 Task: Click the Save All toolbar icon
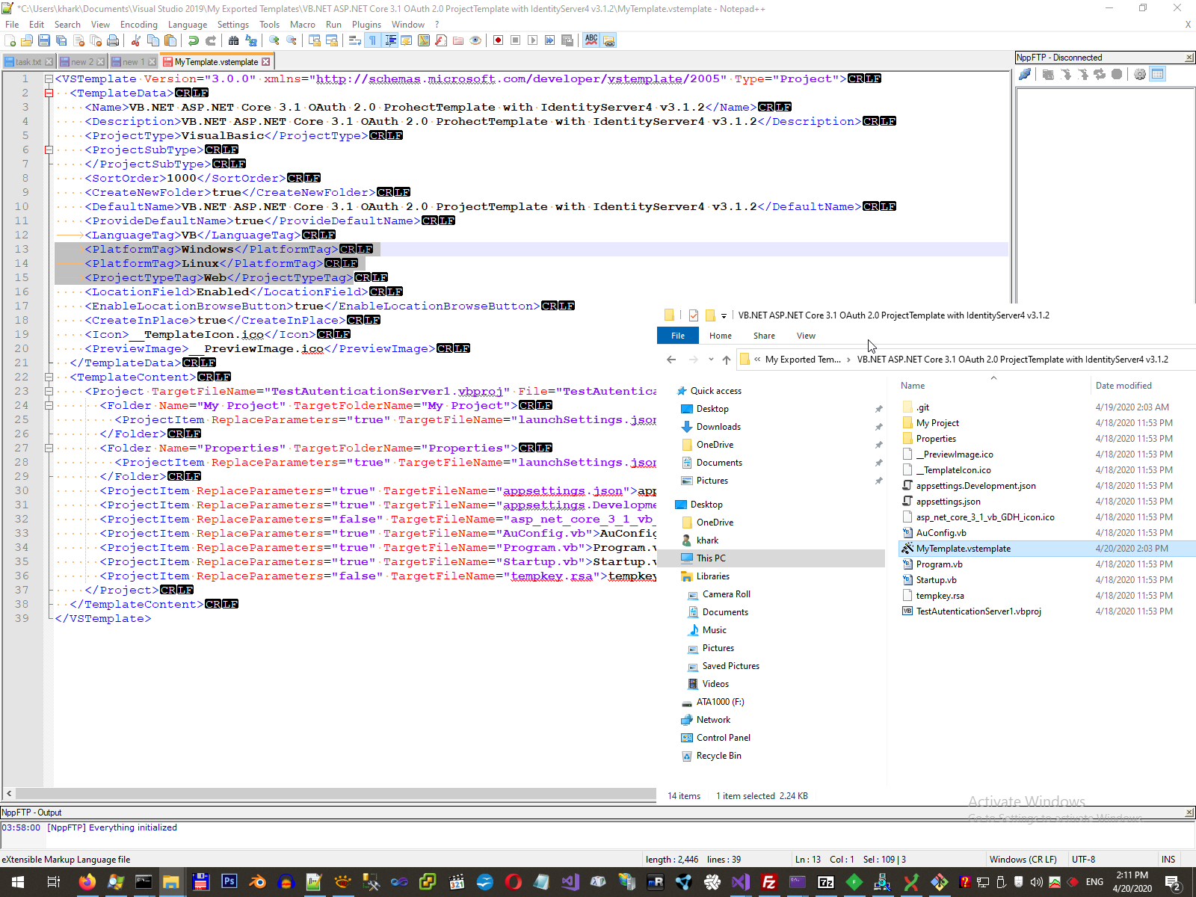tap(61, 40)
